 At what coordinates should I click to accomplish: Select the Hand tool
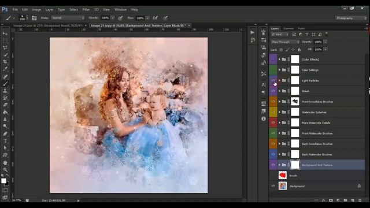pos(5,163)
